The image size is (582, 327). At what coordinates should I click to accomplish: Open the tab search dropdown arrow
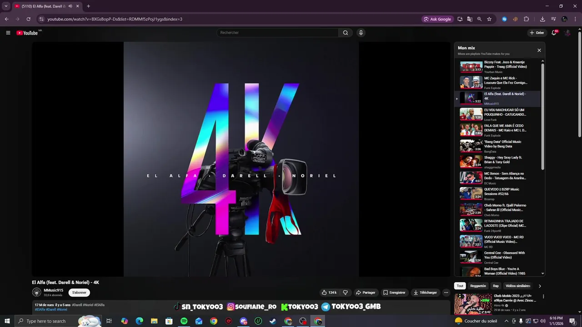click(x=6, y=6)
